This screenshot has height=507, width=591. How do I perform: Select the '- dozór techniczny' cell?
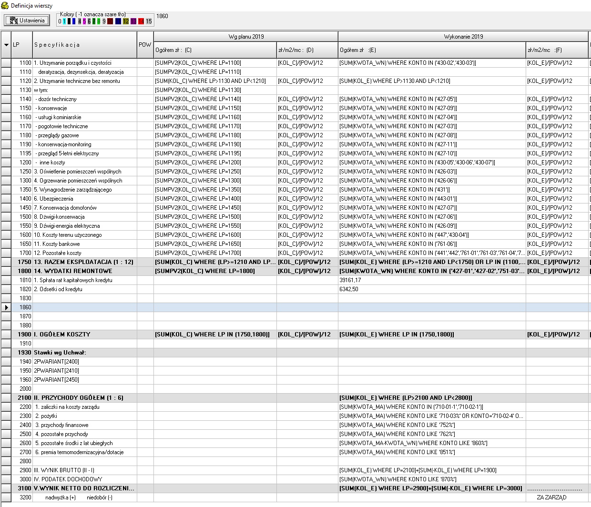click(85, 99)
